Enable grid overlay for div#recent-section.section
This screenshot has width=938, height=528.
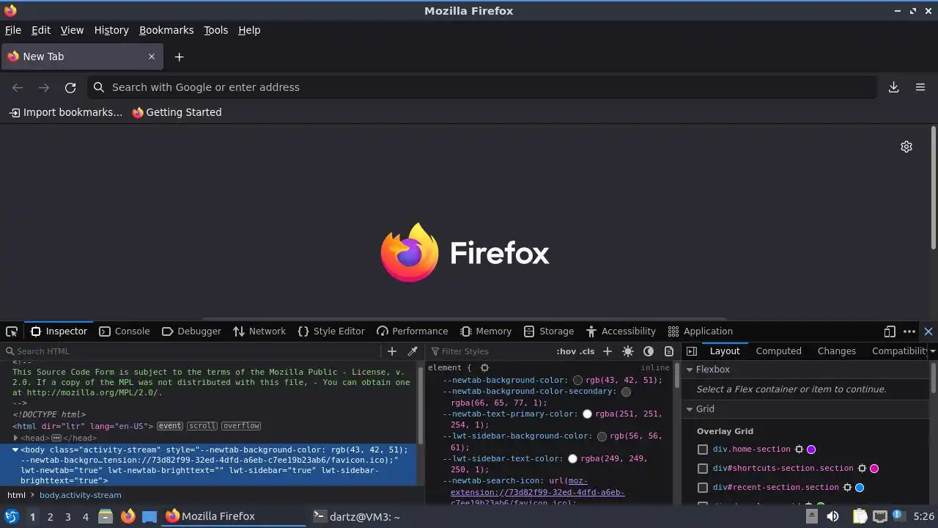pos(703,488)
